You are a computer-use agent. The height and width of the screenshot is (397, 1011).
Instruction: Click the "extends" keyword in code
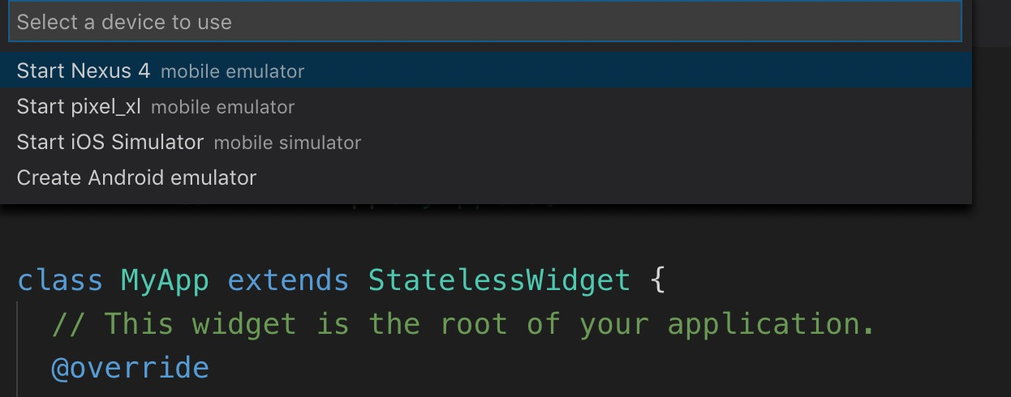(288, 280)
